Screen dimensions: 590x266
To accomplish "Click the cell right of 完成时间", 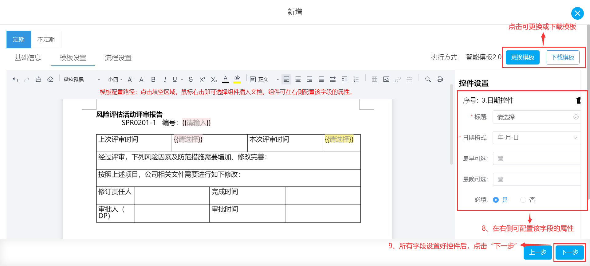I will coord(323,195).
